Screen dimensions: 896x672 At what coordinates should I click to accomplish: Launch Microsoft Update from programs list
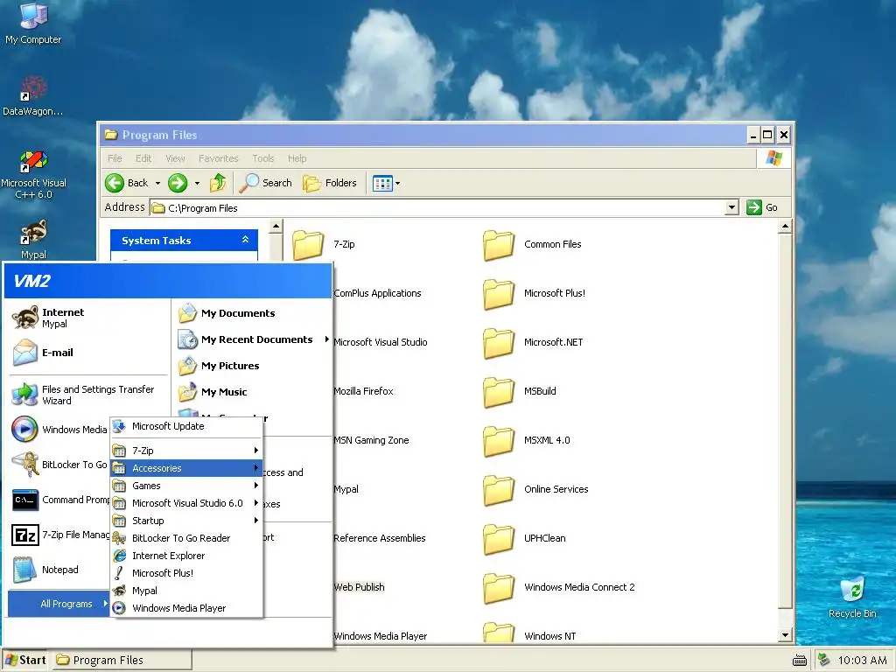tap(186, 426)
